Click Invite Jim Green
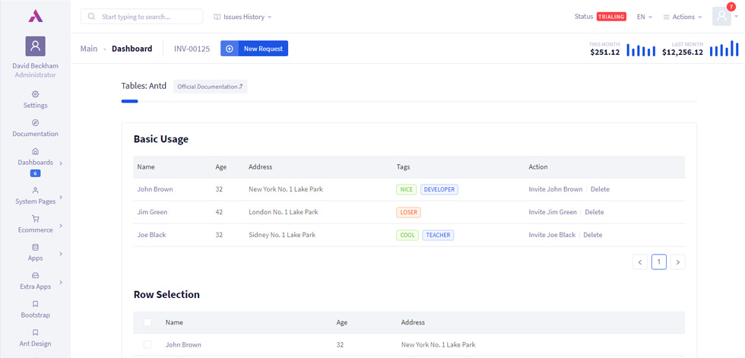 coord(553,212)
